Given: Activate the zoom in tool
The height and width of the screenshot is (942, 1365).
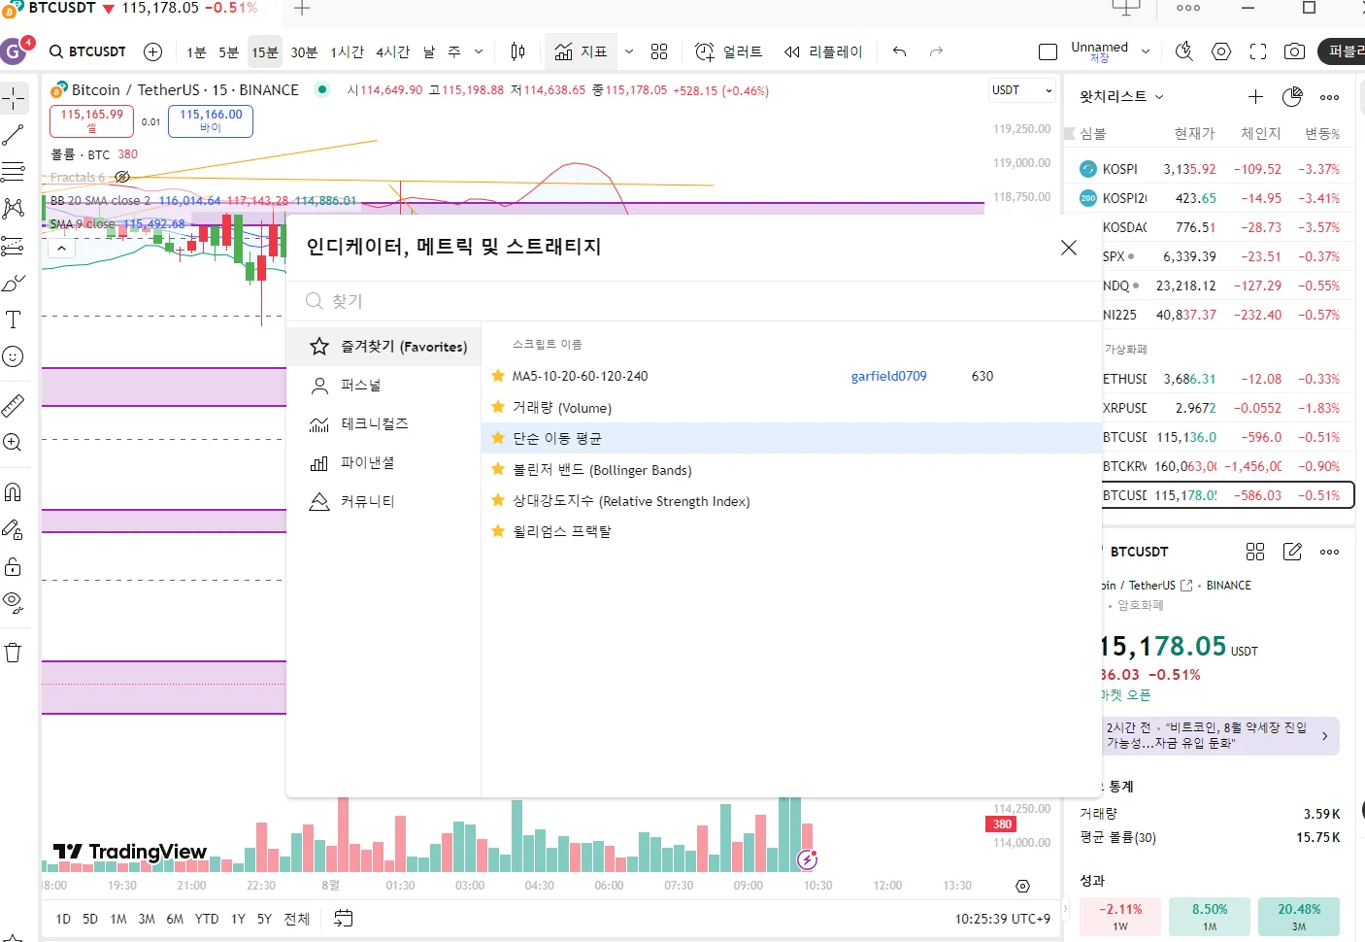Looking at the screenshot, I should (14, 442).
